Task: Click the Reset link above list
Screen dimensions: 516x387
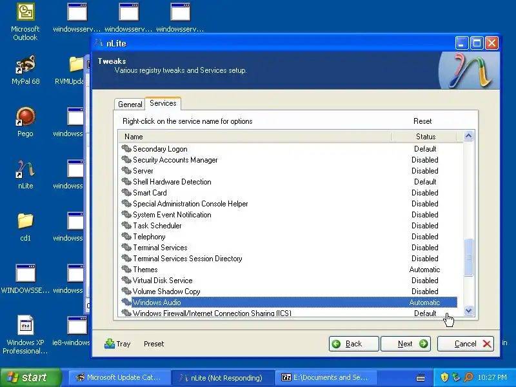Action: click(x=422, y=121)
